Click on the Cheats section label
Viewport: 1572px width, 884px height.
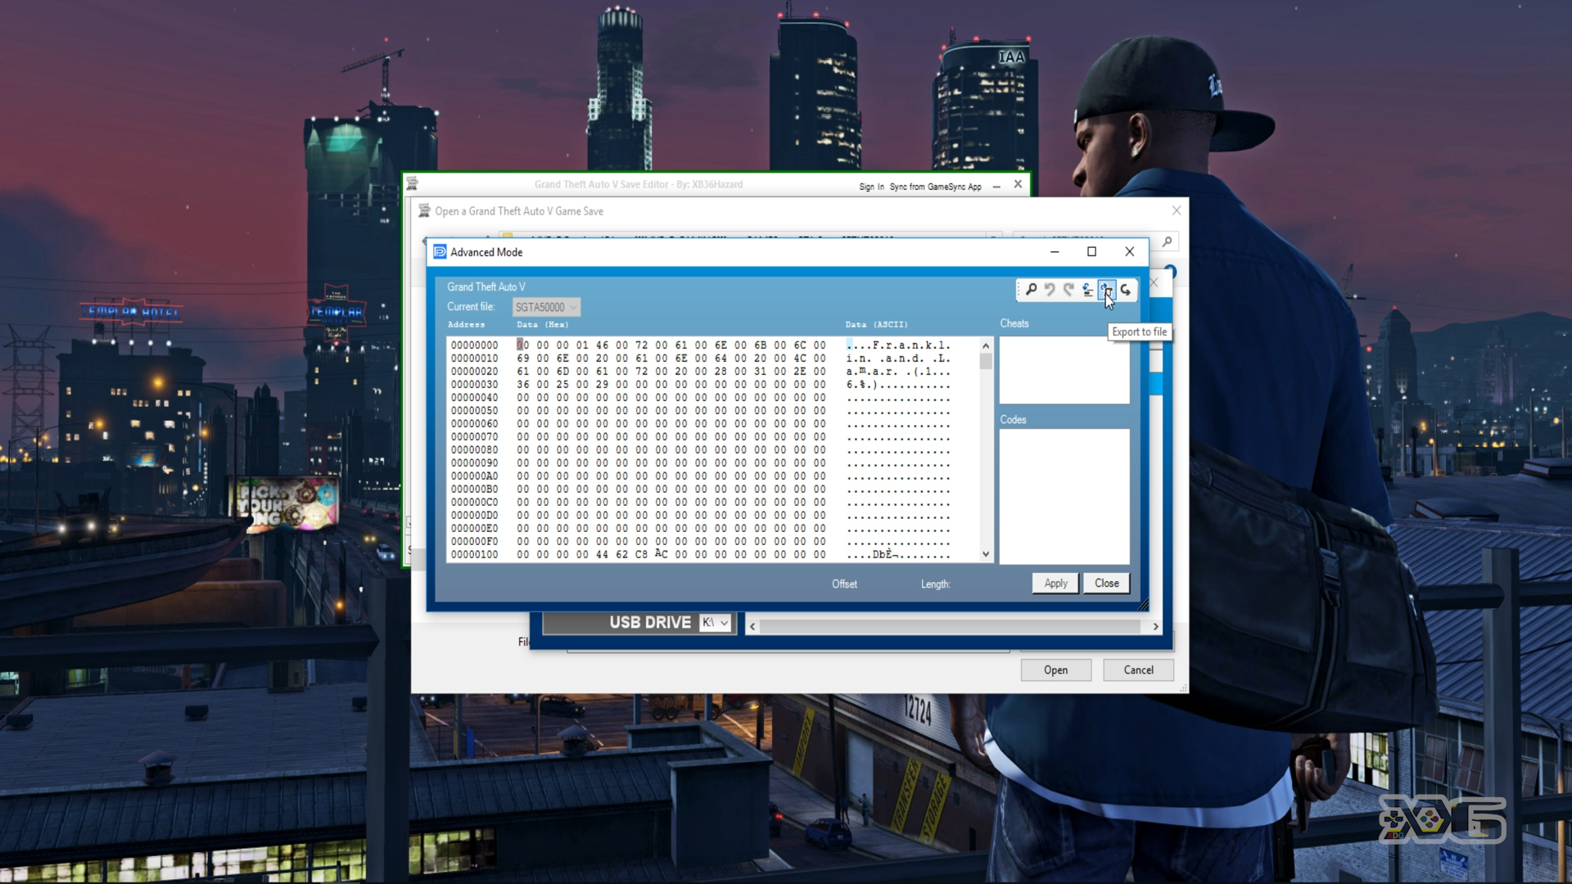[x=1015, y=324]
